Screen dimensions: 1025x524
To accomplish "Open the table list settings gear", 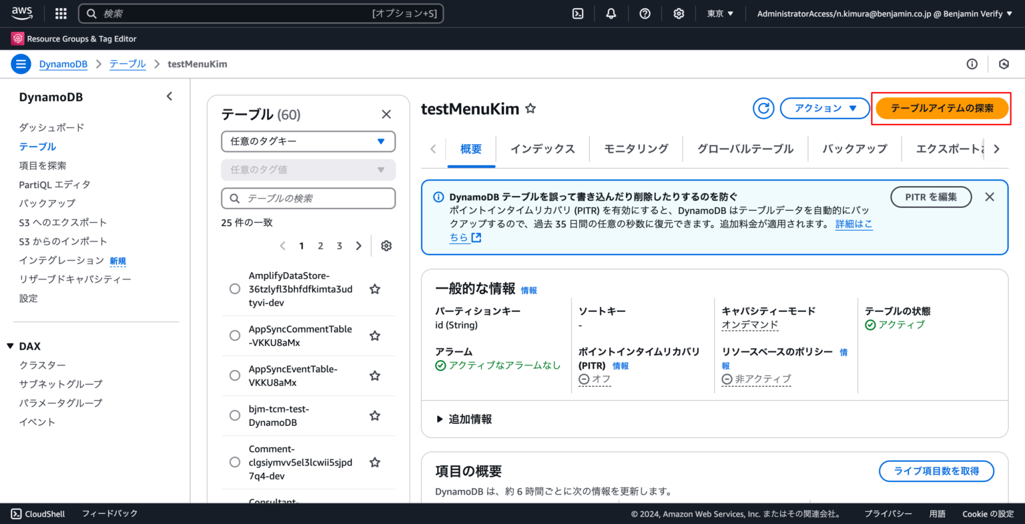I will [x=386, y=245].
